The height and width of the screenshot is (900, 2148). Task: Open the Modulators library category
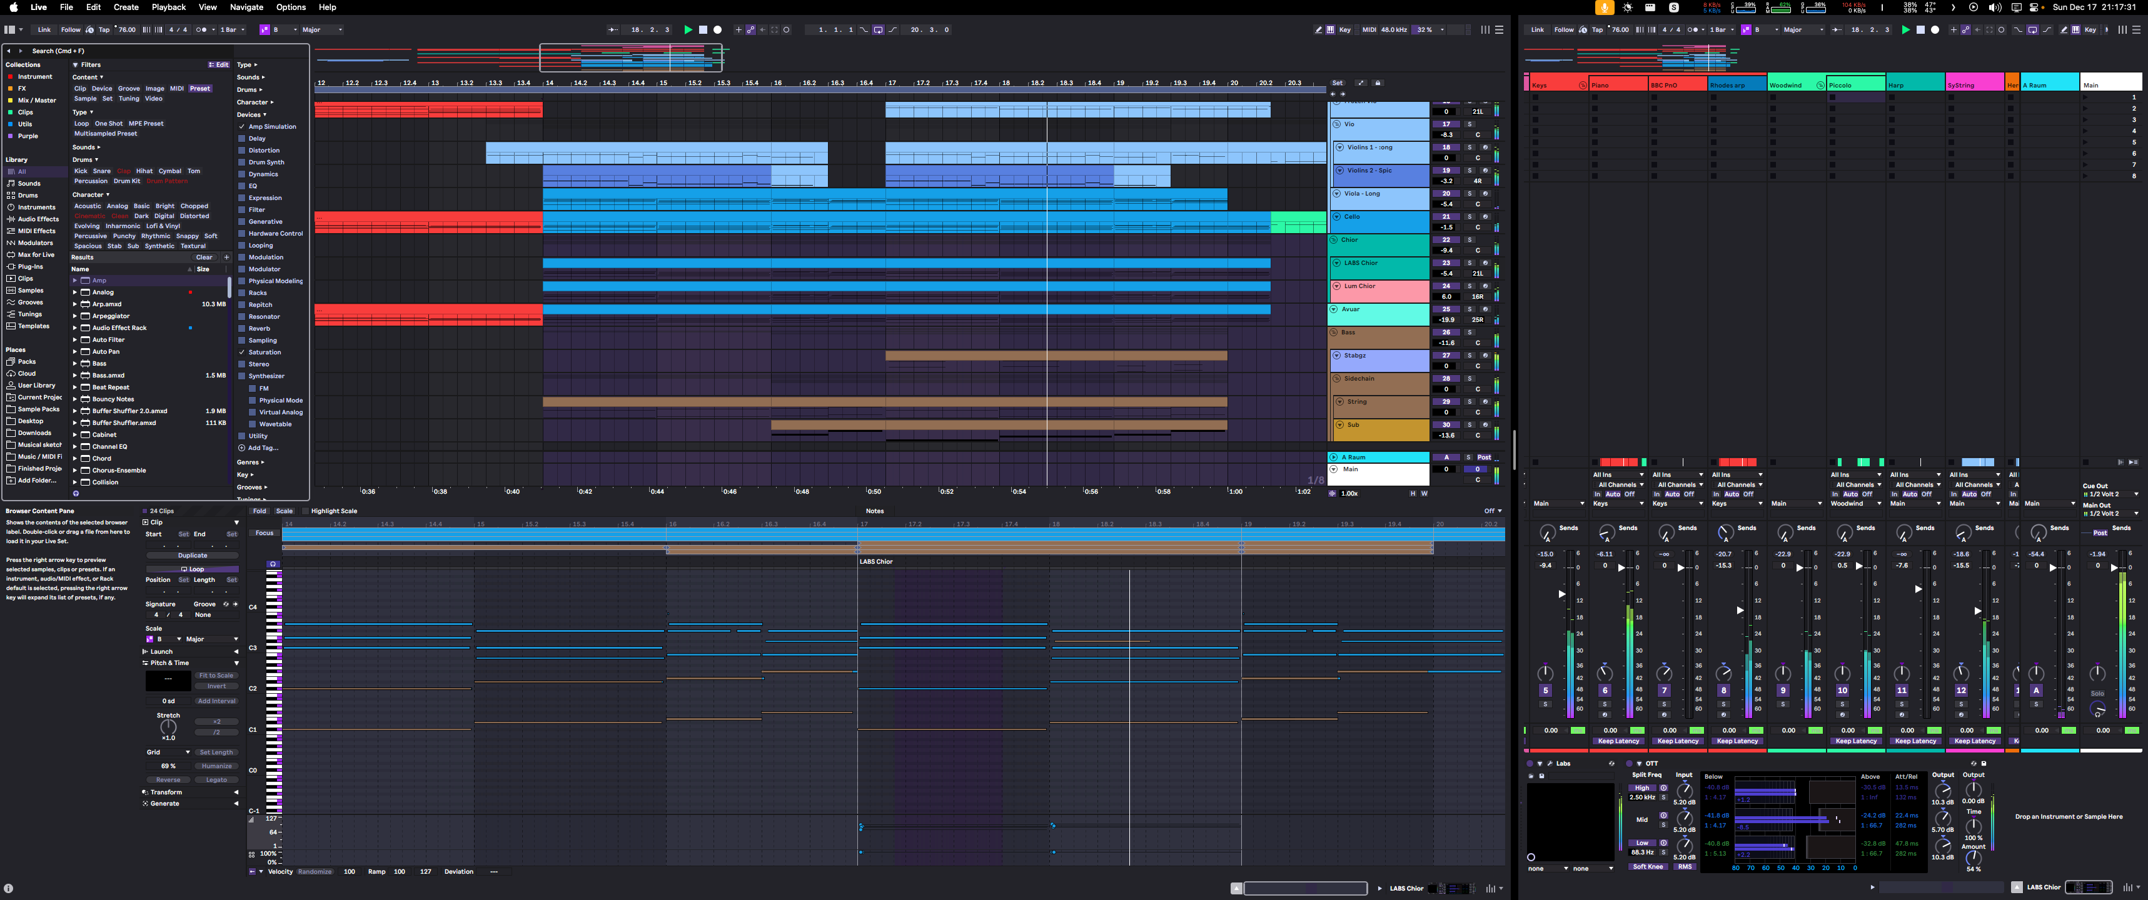coord(34,243)
